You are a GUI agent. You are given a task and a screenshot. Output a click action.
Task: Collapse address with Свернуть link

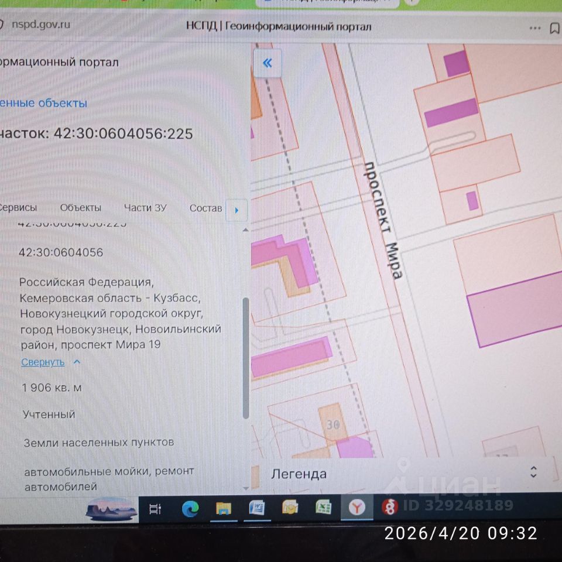click(43, 362)
